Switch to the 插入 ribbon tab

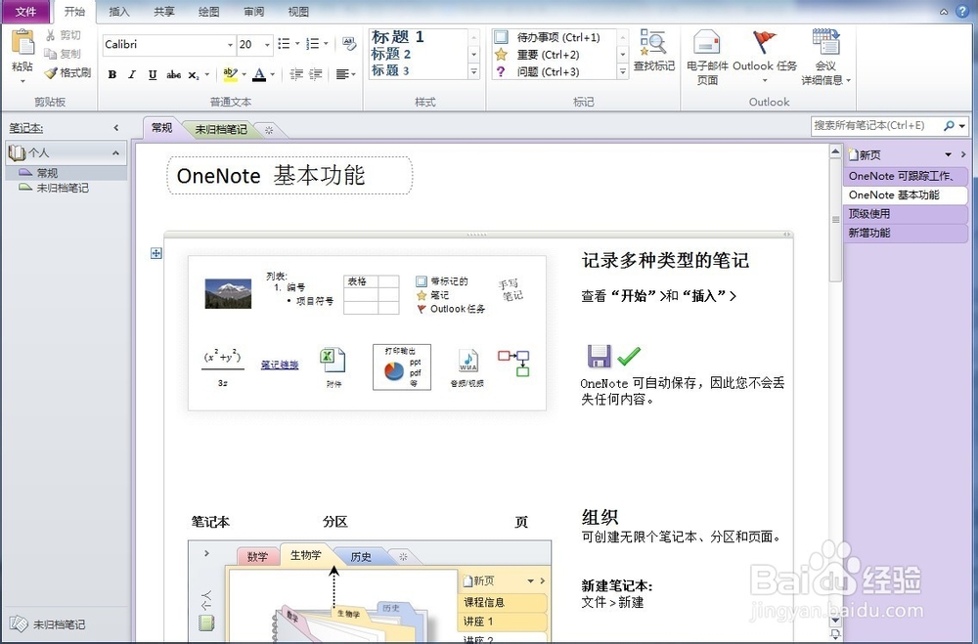coord(119,12)
